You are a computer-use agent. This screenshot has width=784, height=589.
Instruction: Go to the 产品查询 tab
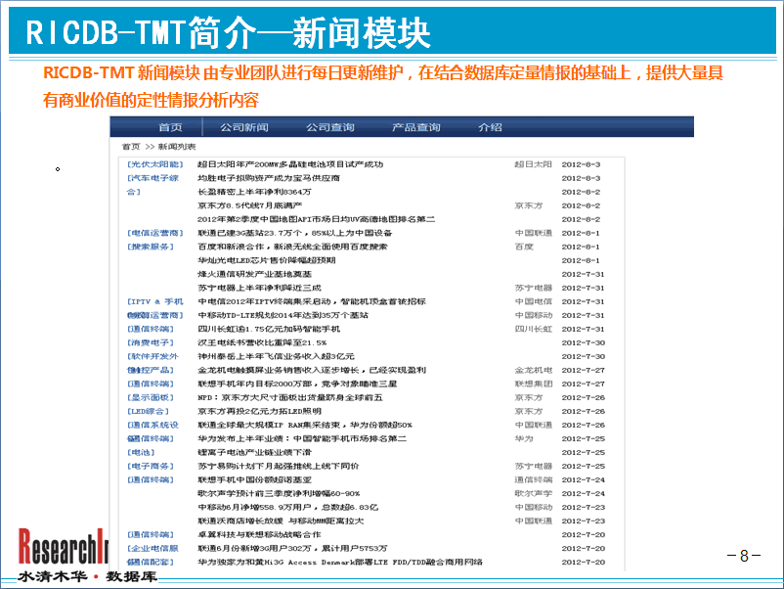click(416, 127)
